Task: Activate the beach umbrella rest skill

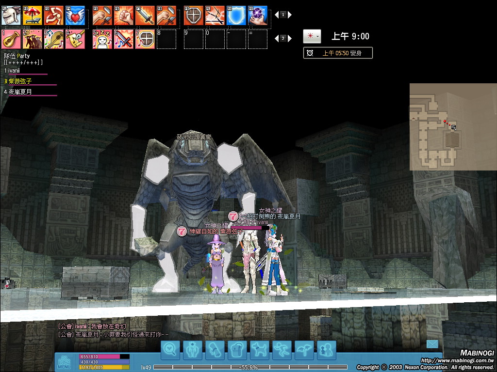Action: pos(33,15)
